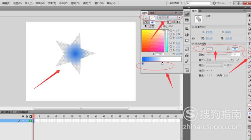Click reflect-color gradient overflow button
This screenshot has height=140, width=251.
coord(174,22)
